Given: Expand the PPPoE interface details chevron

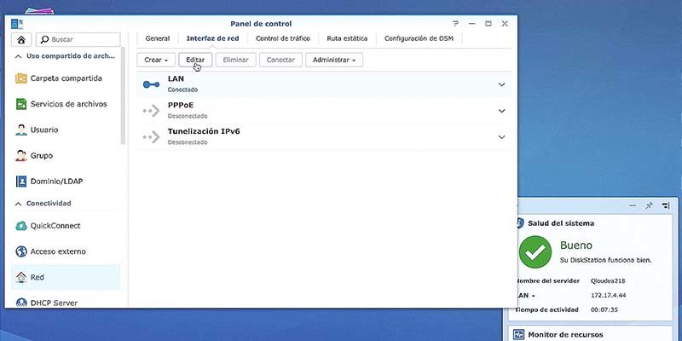Looking at the screenshot, I should [x=501, y=111].
